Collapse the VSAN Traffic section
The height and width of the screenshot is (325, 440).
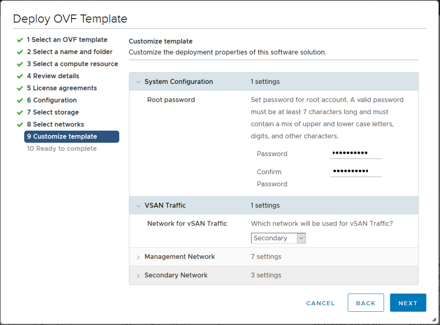pyautogui.click(x=138, y=205)
